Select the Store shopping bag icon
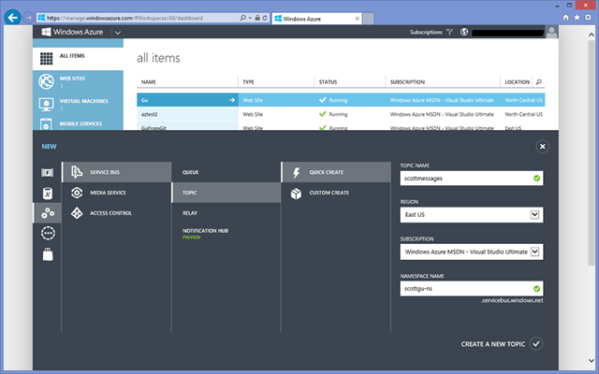 pos(48,254)
